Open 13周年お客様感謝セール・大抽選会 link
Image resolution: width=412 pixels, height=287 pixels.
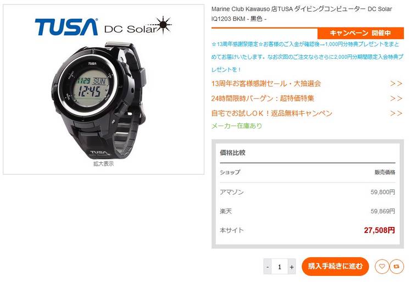pos(266,84)
